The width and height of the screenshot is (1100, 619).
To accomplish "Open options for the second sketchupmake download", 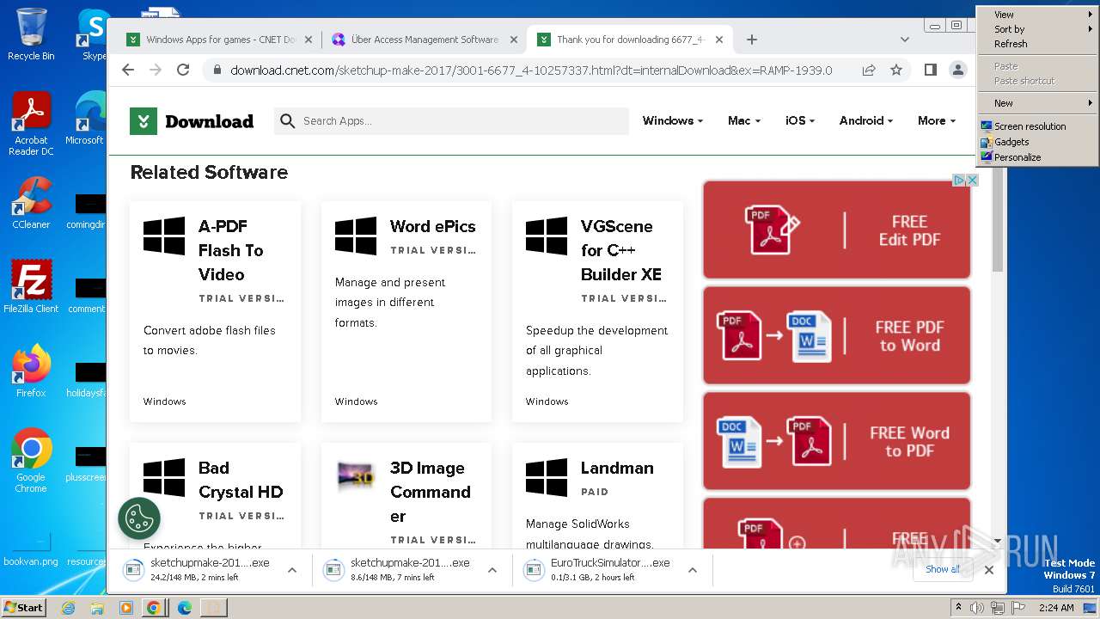I will tap(492, 570).
